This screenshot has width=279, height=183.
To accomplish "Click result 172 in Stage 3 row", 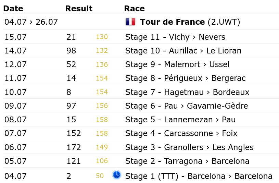I will [74, 147].
